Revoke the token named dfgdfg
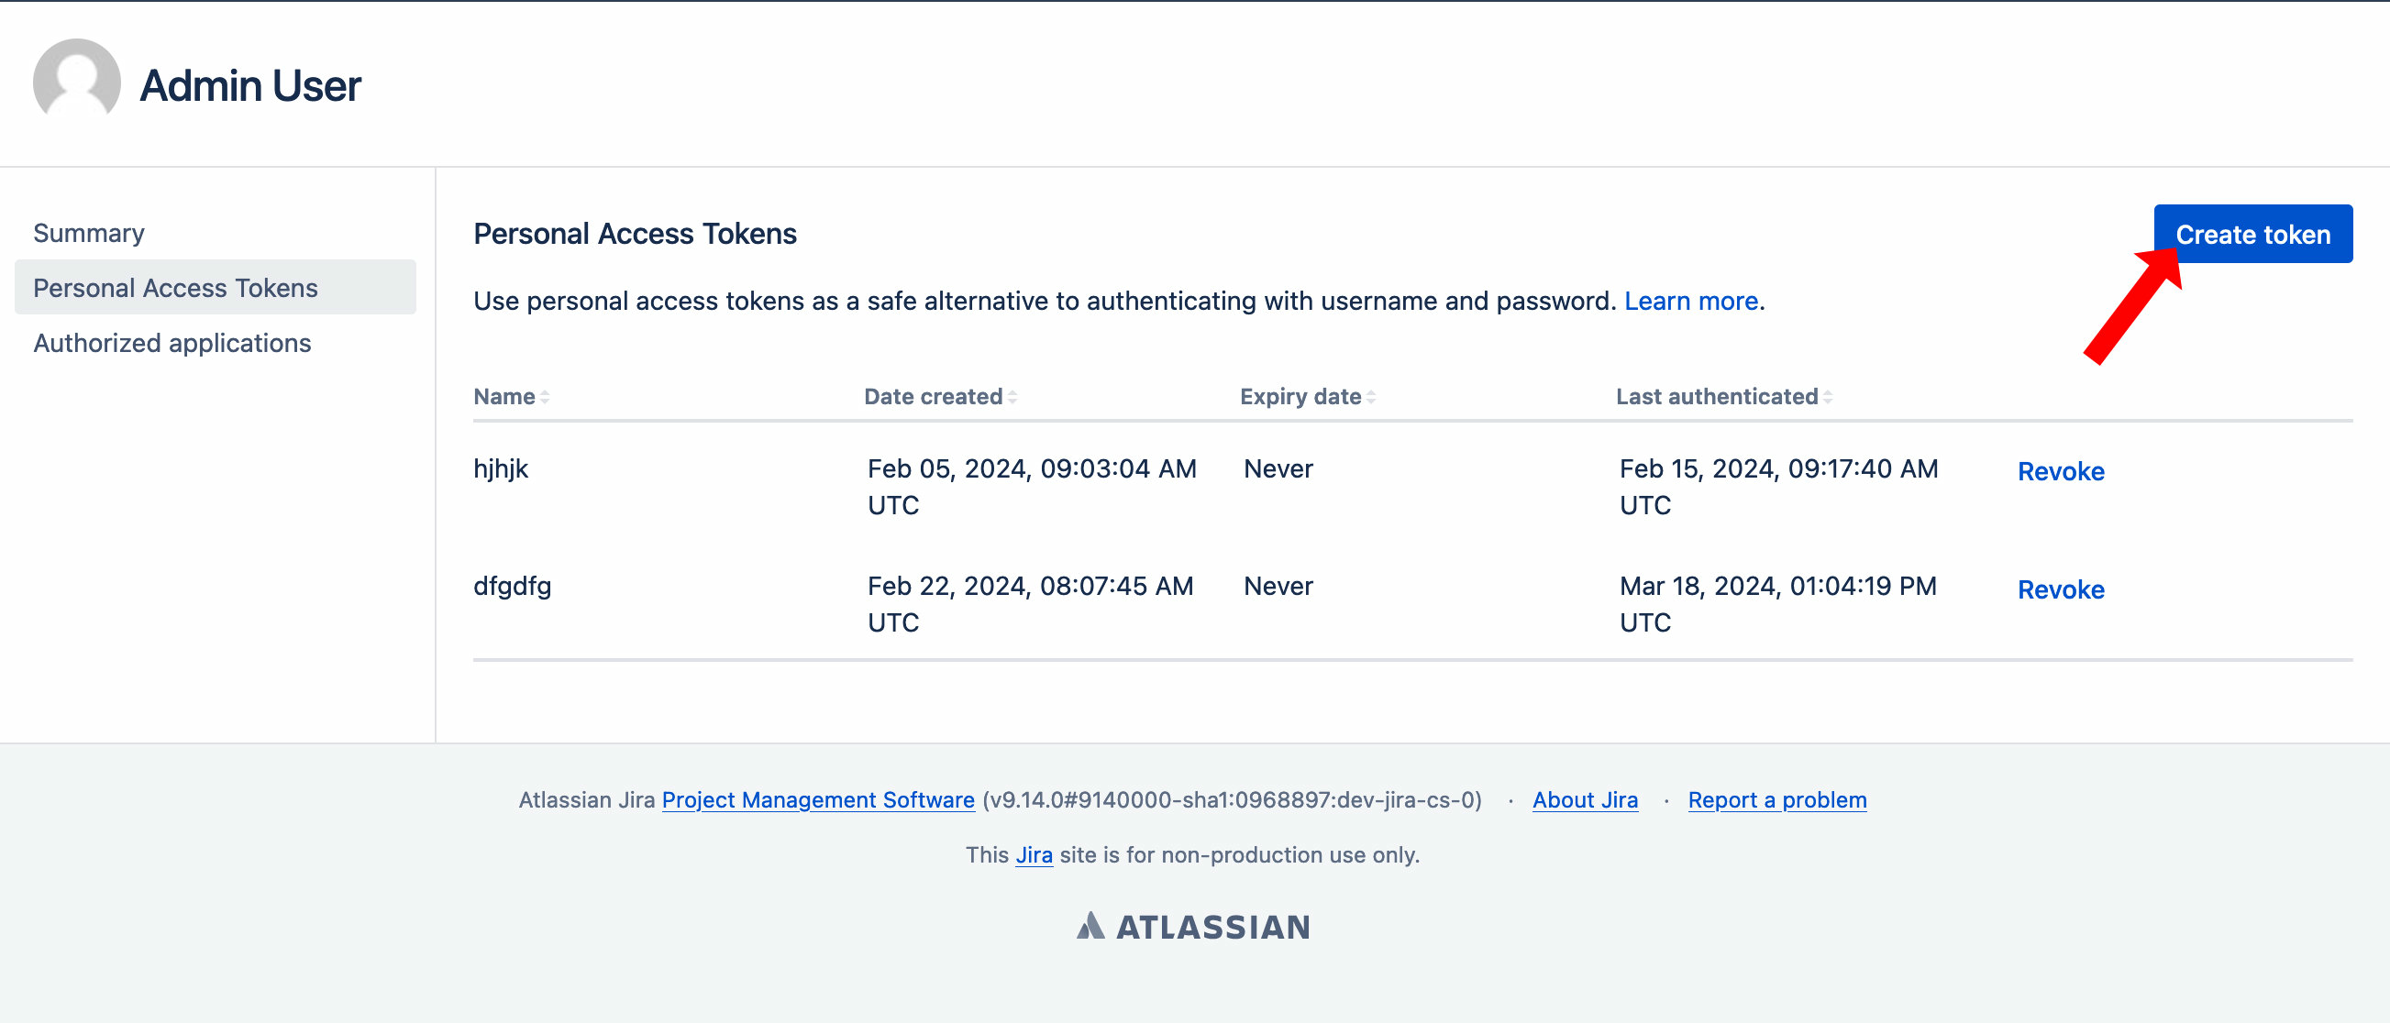The width and height of the screenshot is (2390, 1023). [x=2061, y=588]
